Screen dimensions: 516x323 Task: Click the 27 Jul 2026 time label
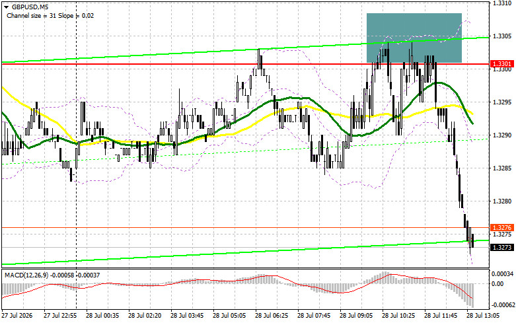coord(17,316)
